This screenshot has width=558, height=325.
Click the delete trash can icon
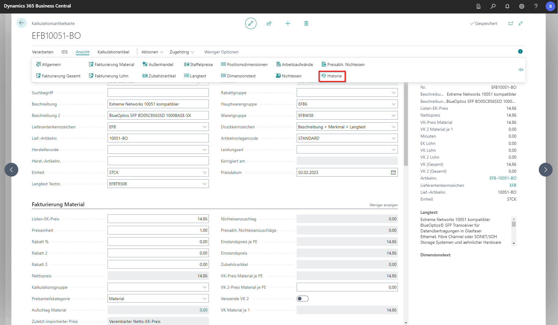tap(306, 23)
